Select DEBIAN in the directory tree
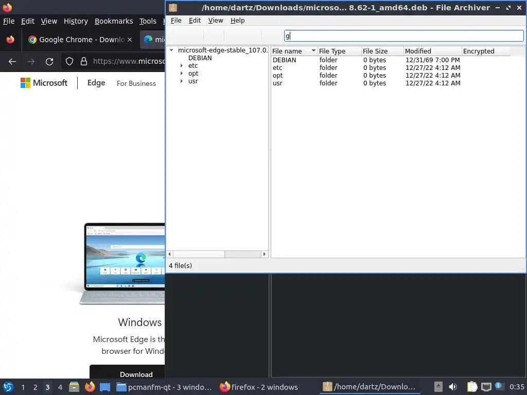The width and height of the screenshot is (527, 395). (200, 58)
